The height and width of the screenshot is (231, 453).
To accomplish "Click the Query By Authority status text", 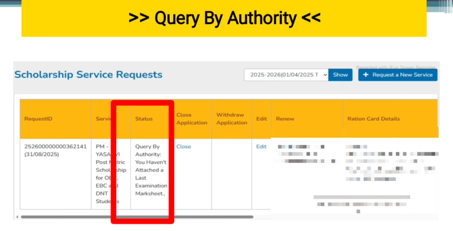I will (151, 170).
